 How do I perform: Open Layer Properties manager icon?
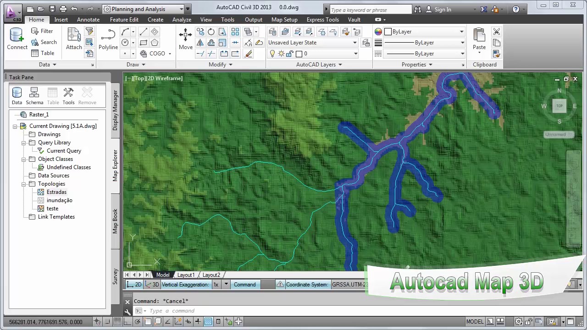(272, 32)
